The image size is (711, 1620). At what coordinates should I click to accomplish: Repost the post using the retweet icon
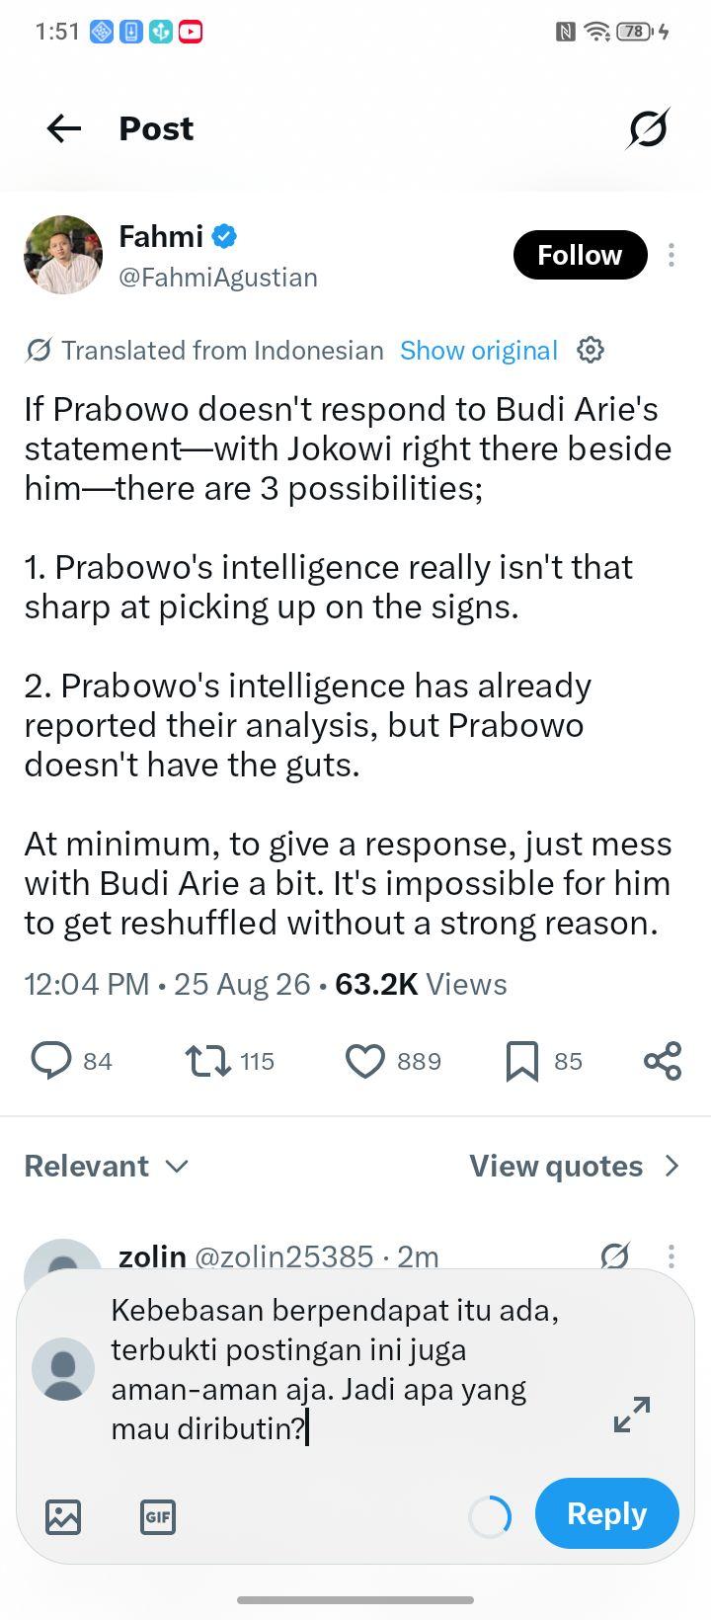(207, 1061)
